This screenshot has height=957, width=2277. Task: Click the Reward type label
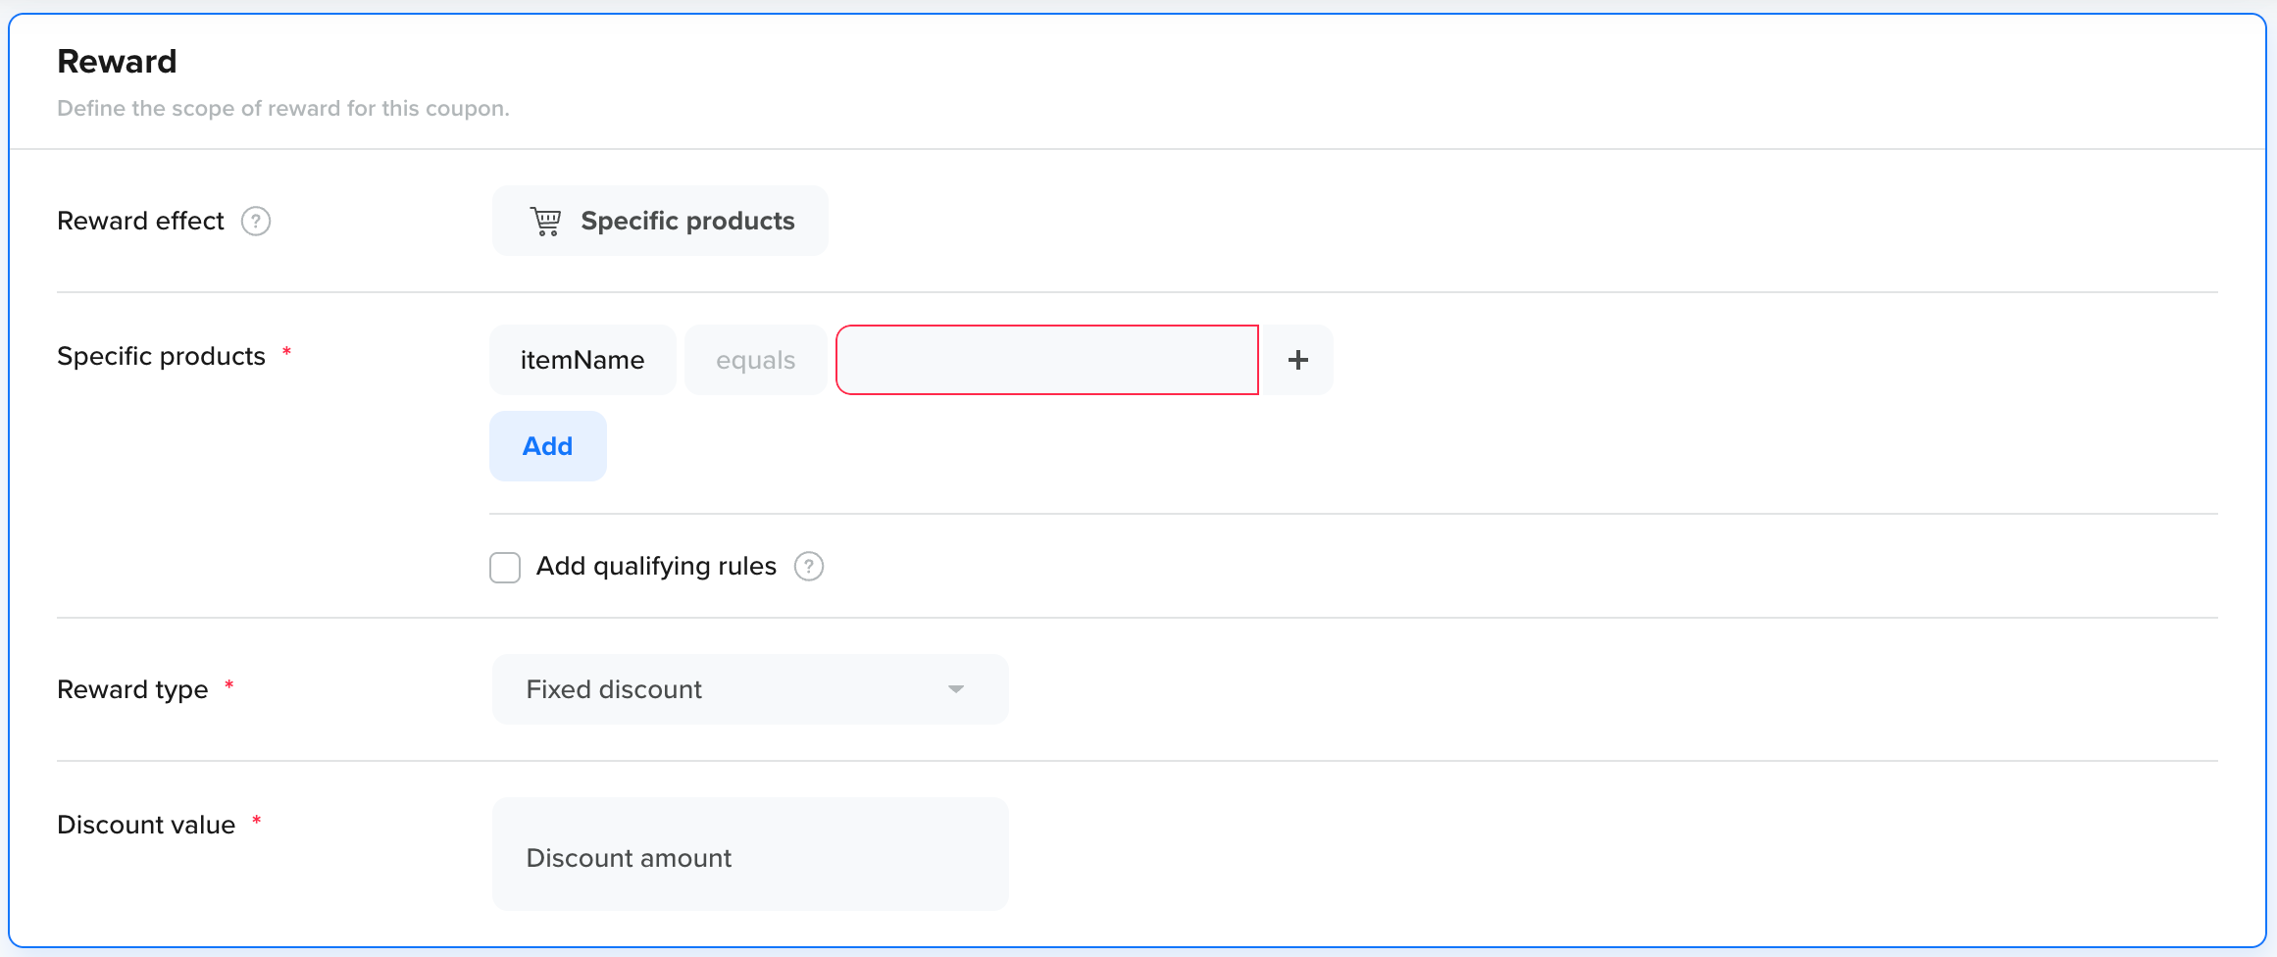coord(132,690)
